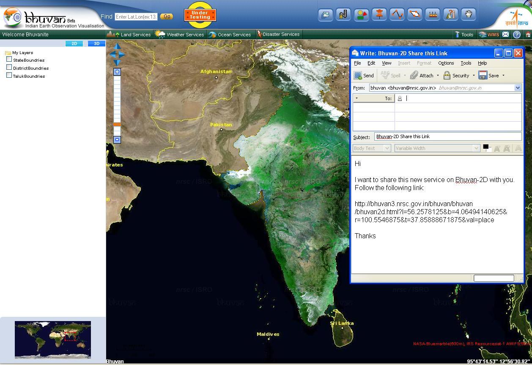This screenshot has height=365, width=532.
Task: Enable the TalukBoundries layer checkbox
Action: click(x=9, y=76)
